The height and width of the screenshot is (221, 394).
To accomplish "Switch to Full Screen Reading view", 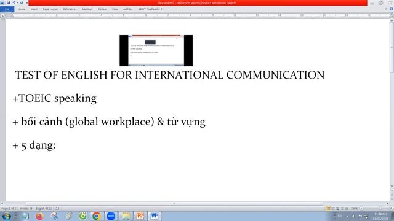I will (333, 209).
